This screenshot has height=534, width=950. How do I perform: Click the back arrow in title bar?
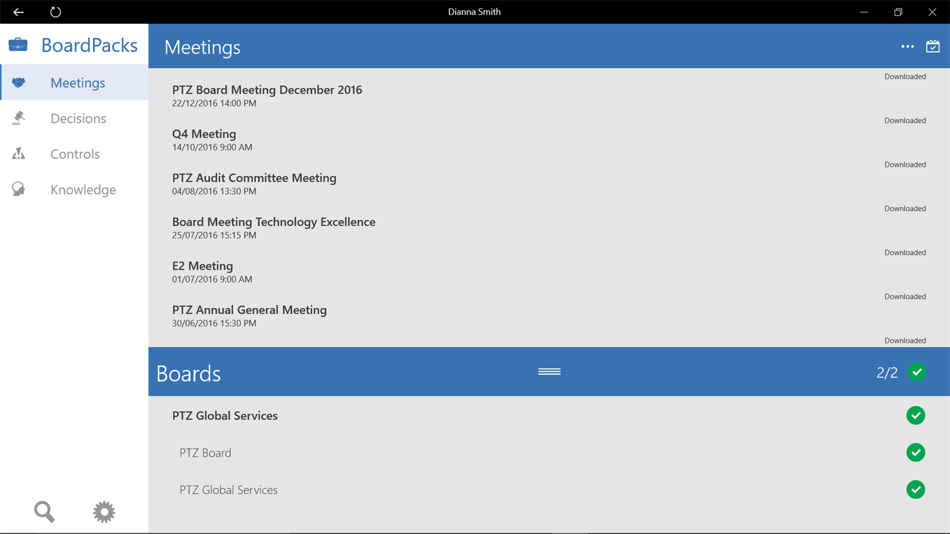(18, 12)
